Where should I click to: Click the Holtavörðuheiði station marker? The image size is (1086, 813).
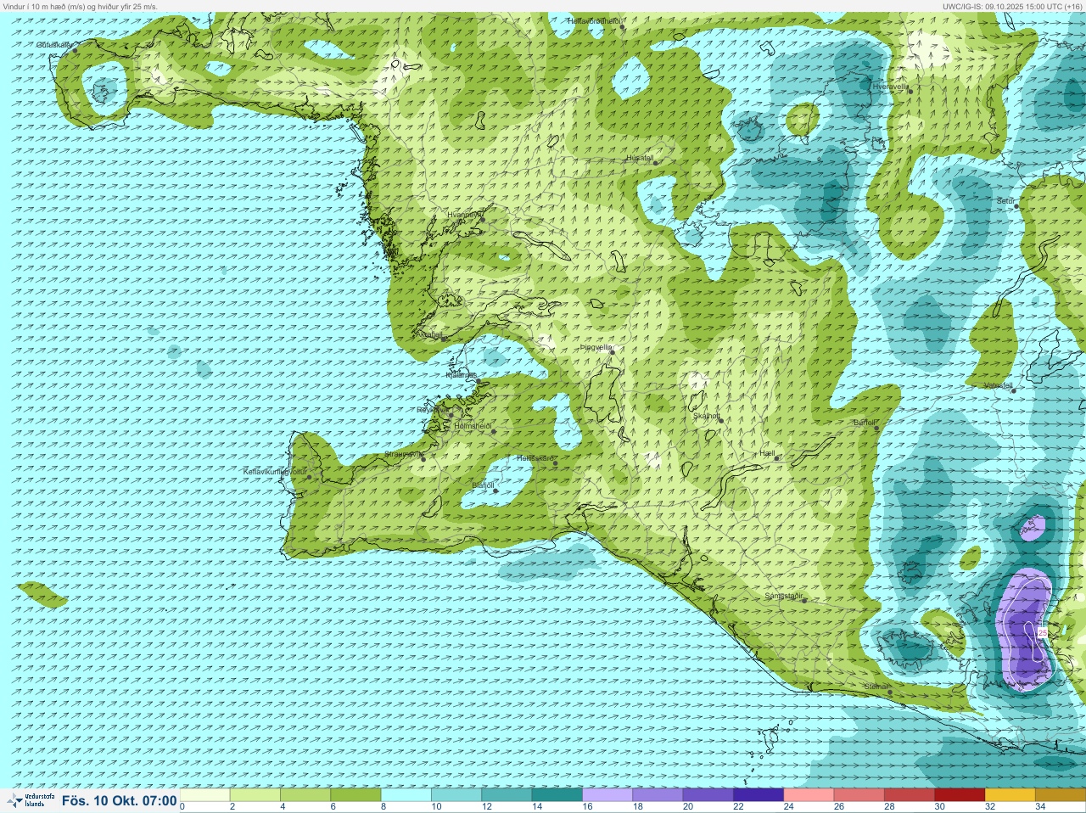pos(622,26)
